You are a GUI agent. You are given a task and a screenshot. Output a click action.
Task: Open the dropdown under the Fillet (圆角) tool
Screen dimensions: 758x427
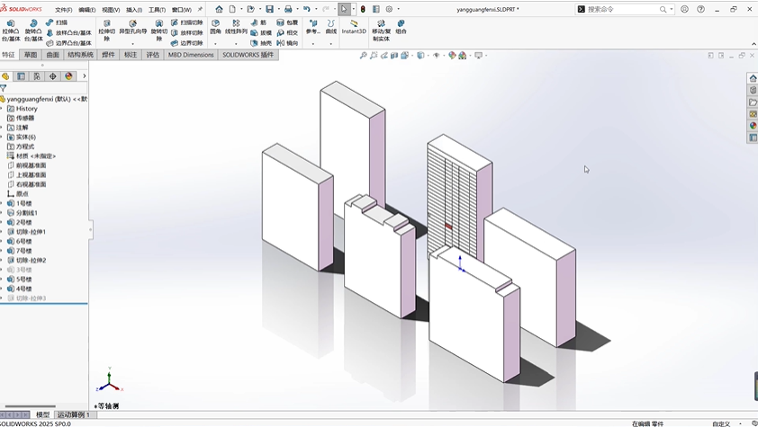pyautogui.click(x=215, y=43)
